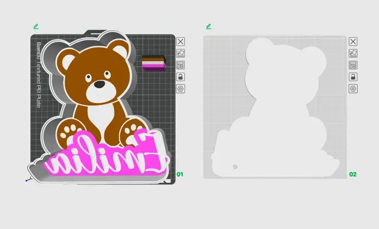The width and height of the screenshot is (379, 229).
Task: Edit the name of plate 02
Action: point(208,27)
